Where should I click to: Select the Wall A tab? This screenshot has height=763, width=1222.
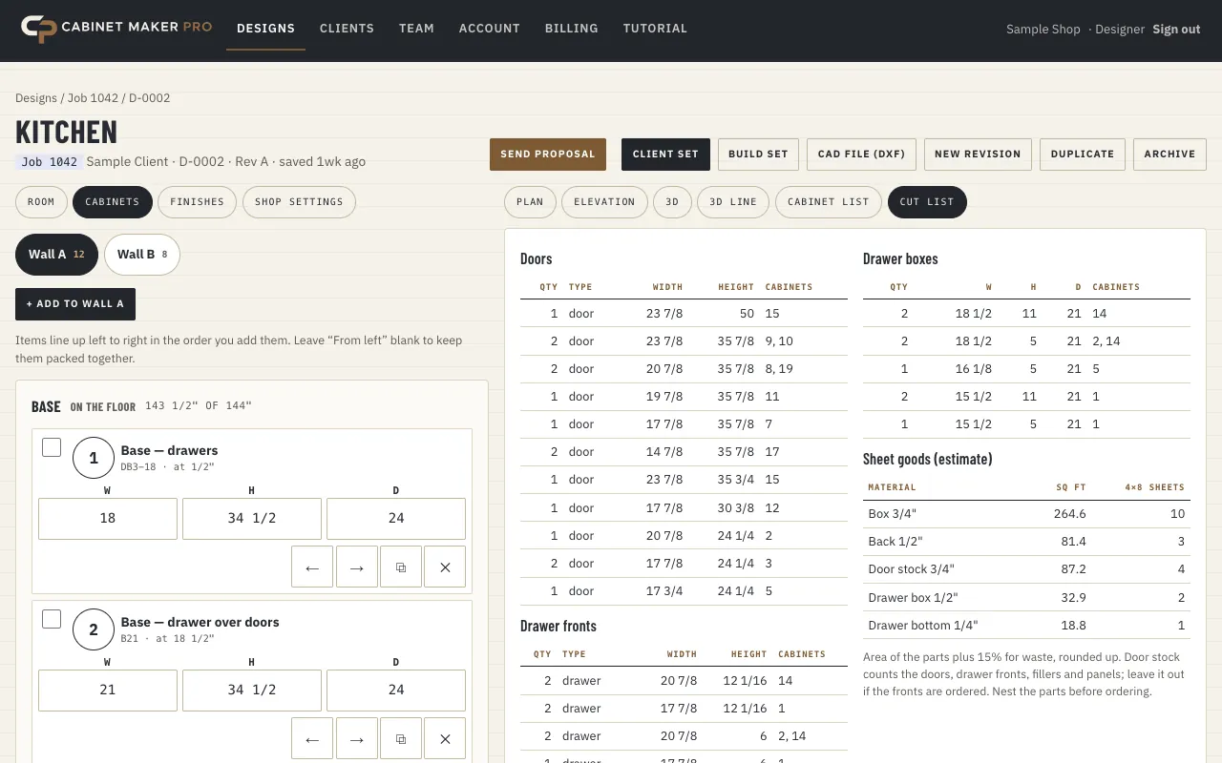pyautogui.click(x=56, y=255)
